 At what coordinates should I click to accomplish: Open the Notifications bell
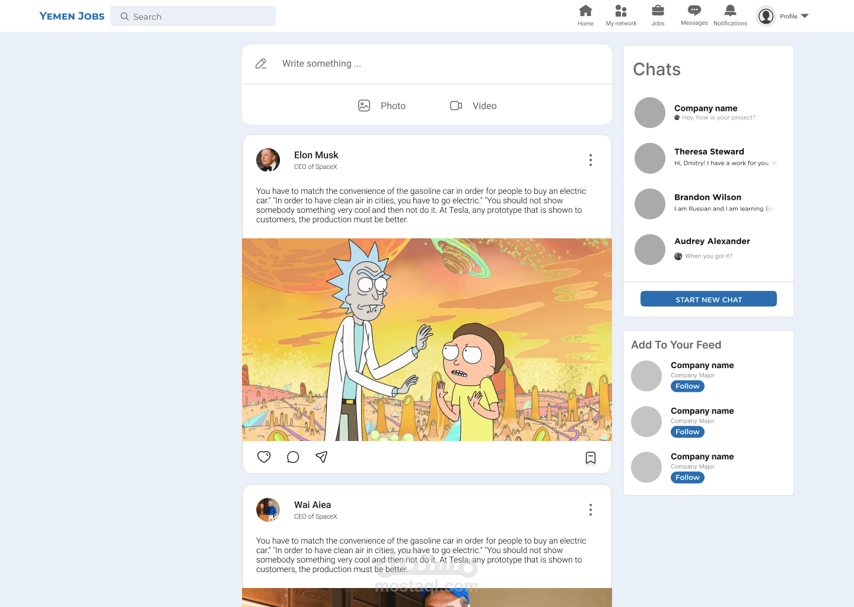tap(730, 10)
